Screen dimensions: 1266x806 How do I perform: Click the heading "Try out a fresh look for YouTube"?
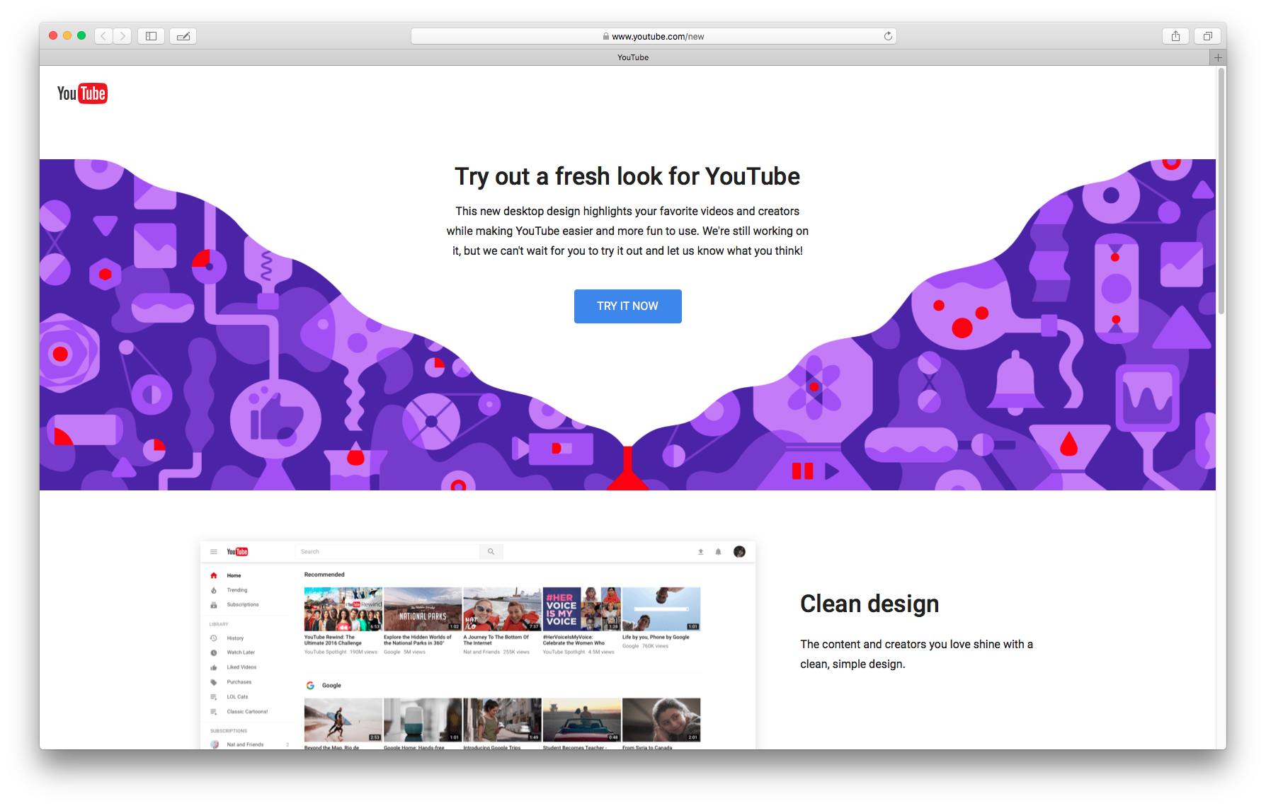pos(627,177)
